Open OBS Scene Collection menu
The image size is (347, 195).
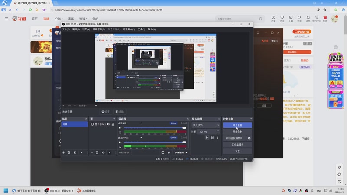pyautogui.click(x=129, y=29)
